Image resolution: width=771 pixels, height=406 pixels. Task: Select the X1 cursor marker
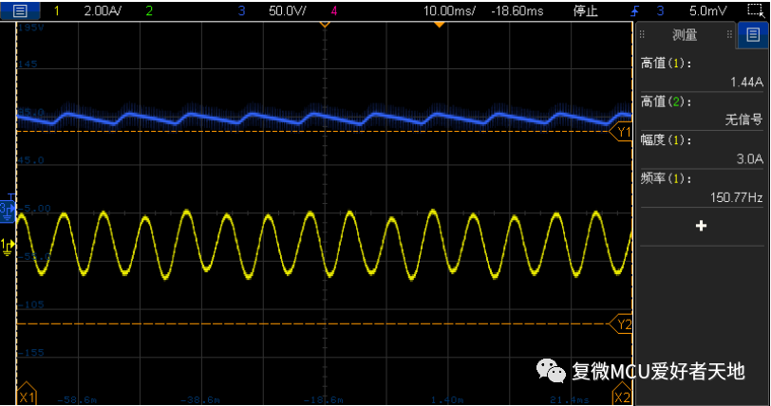click(x=27, y=395)
